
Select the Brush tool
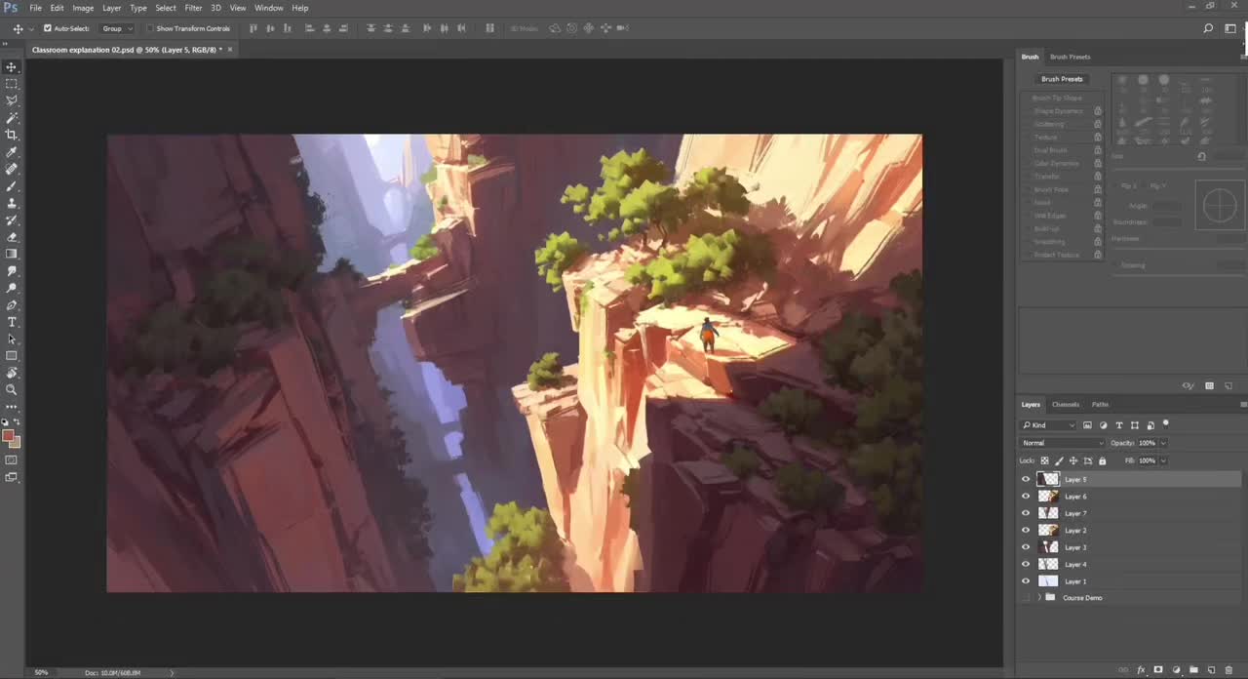tap(12, 186)
